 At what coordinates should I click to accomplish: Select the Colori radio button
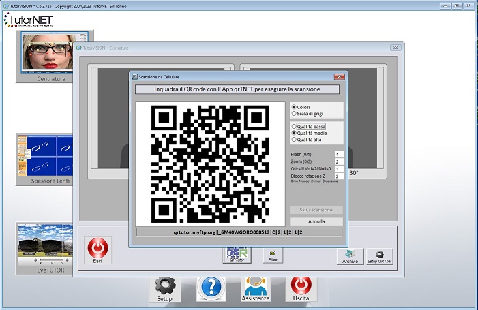(294, 107)
